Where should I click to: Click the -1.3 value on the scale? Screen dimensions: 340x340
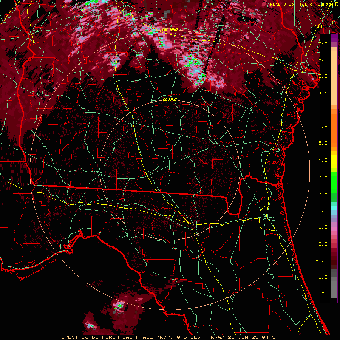[x=321, y=277]
